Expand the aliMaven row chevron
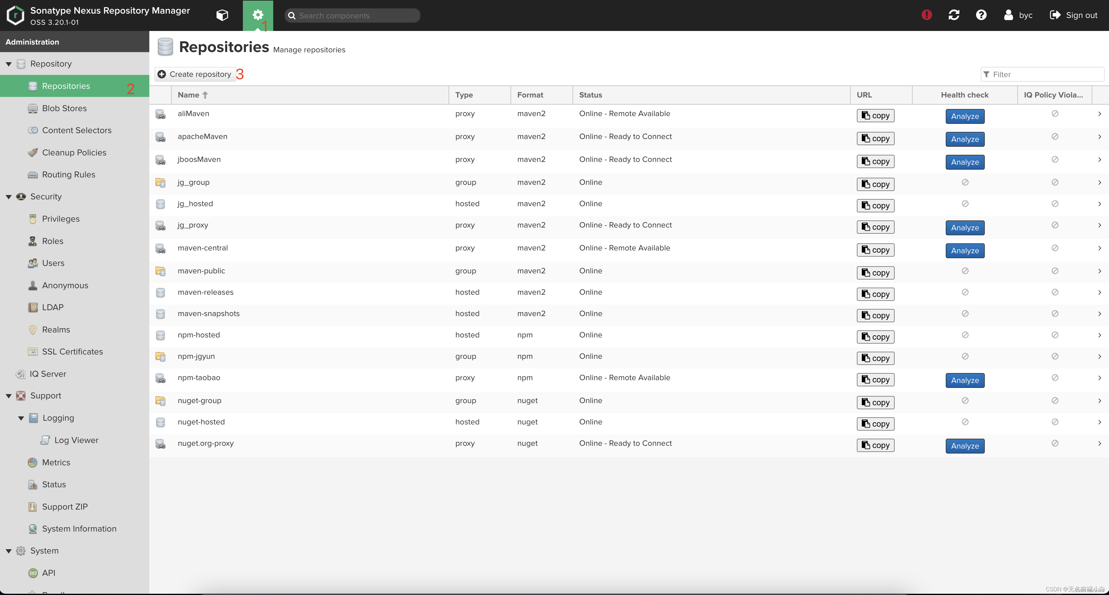 [x=1099, y=114]
